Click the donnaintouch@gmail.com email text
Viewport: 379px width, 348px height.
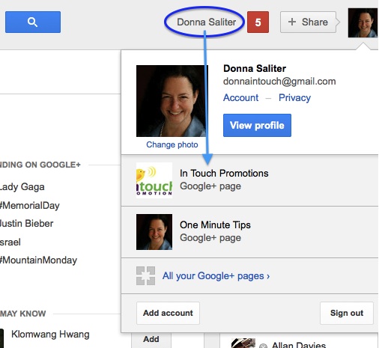point(279,82)
